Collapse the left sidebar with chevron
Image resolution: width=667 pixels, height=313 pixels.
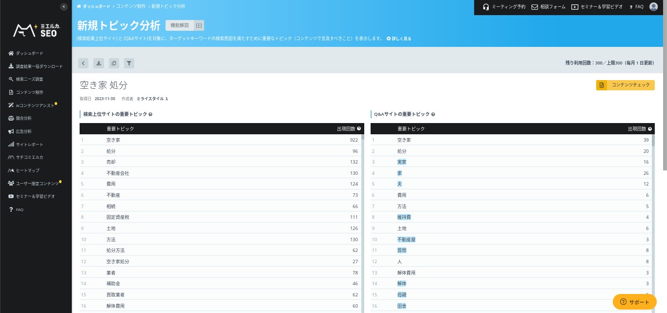[x=63, y=7]
